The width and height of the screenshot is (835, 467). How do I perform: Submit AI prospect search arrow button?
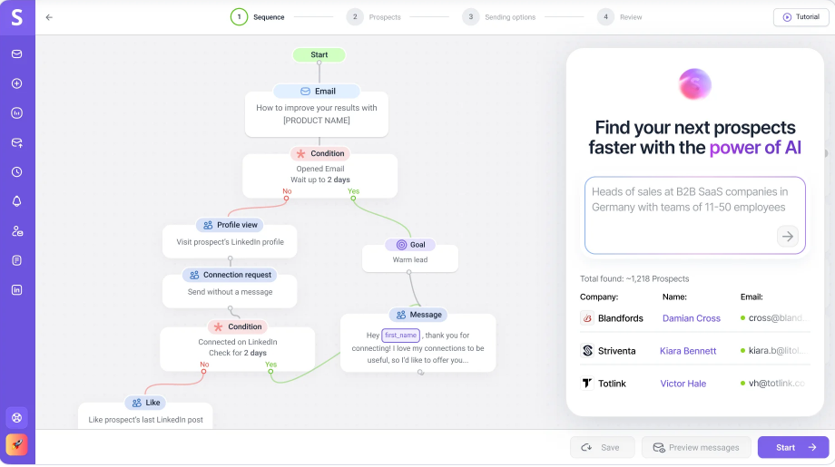[788, 236]
